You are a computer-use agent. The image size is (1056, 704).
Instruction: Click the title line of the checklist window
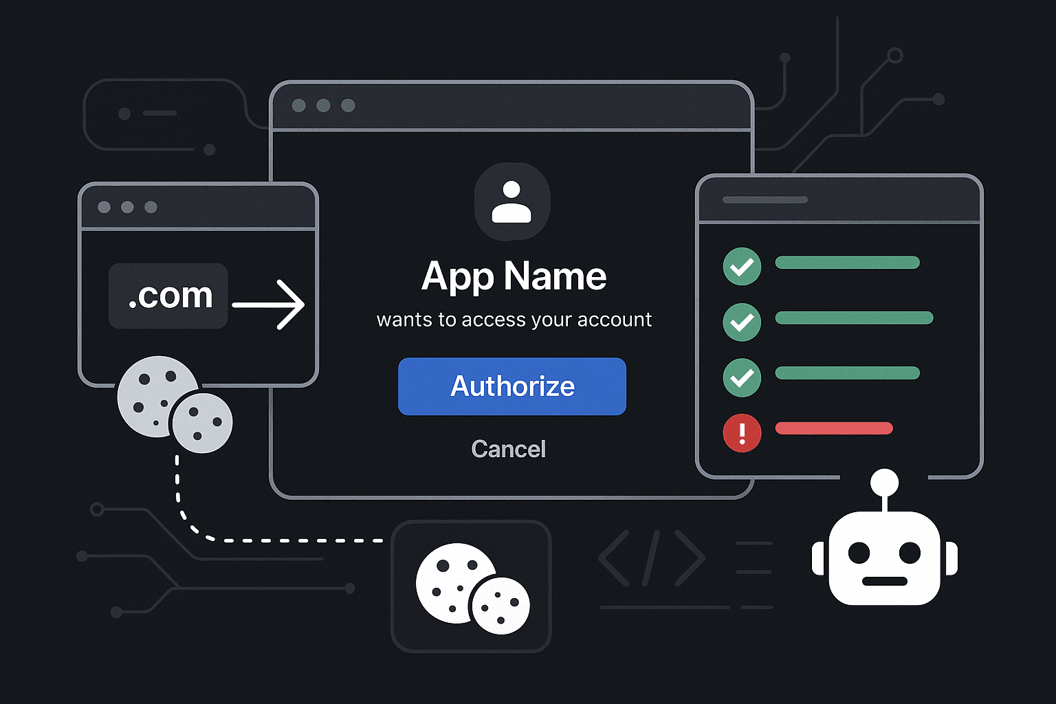tap(764, 200)
